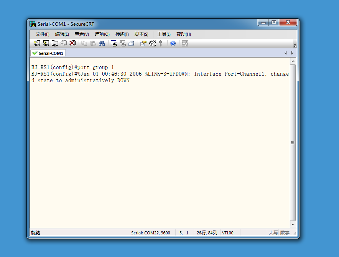Image resolution: width=339 pixels, height=257 pixels.
Task: Open Find using binoculars icon
Action: pos(102,43)
